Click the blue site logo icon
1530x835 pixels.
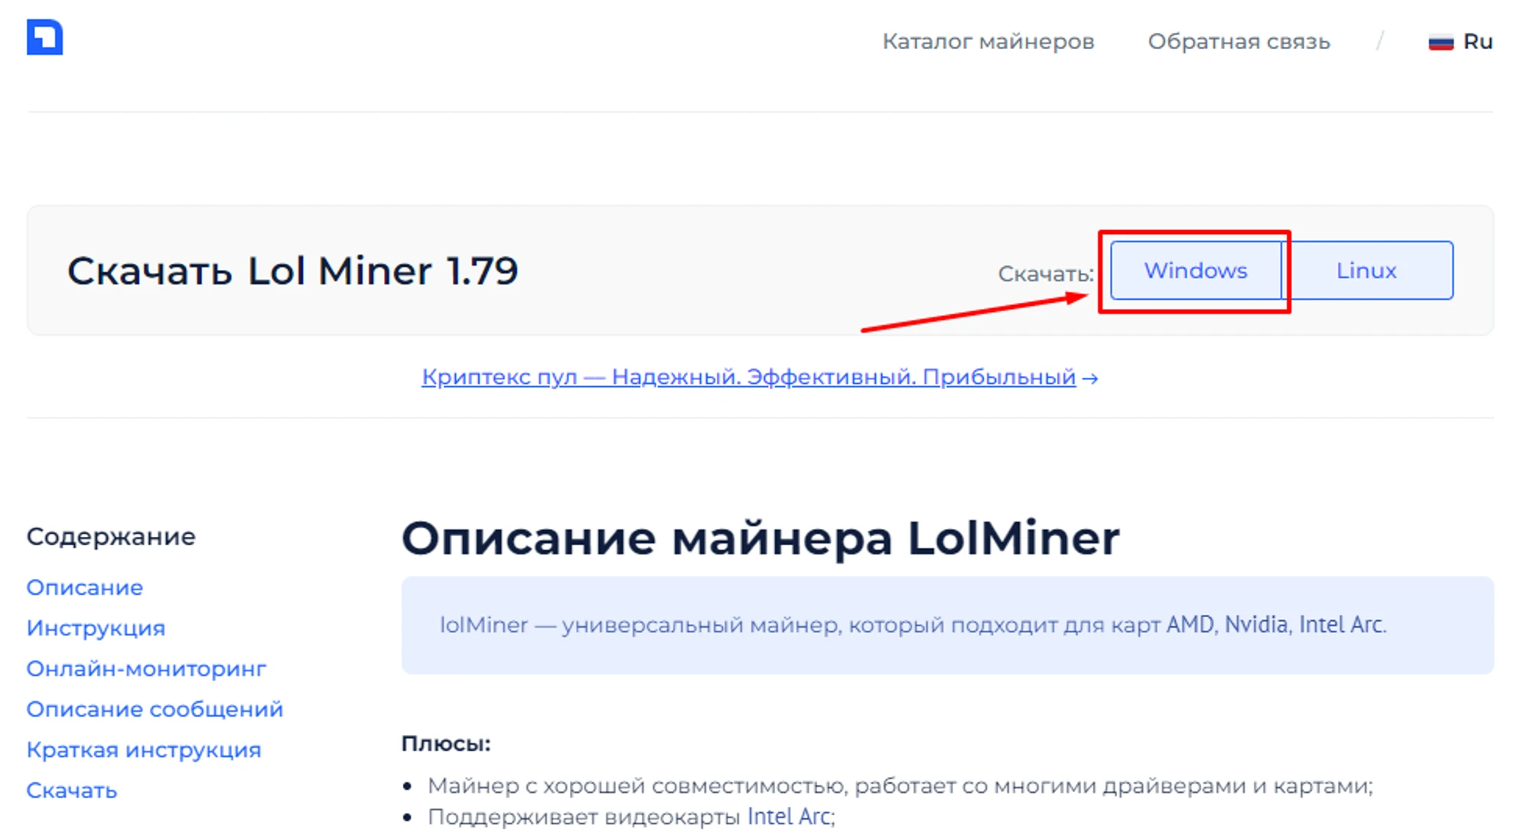pyautogui.click(x=44, y=37)
